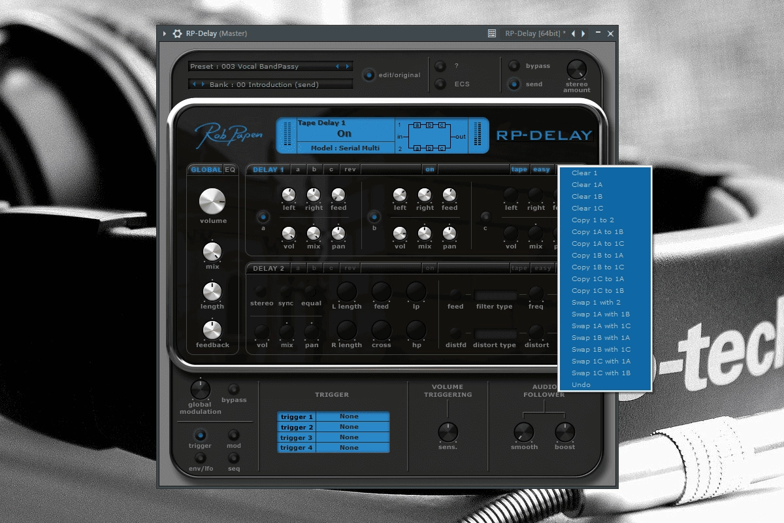
Task: Open Delay 2 filter type selector
Action: point(495,295)
